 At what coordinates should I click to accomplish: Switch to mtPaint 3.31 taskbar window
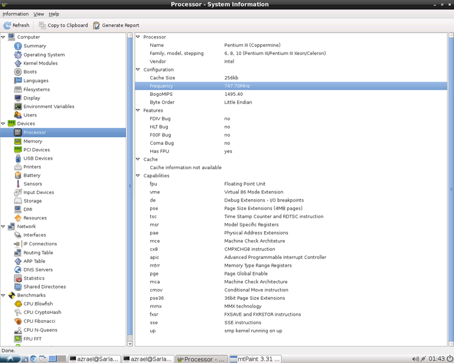click(255, 359)
